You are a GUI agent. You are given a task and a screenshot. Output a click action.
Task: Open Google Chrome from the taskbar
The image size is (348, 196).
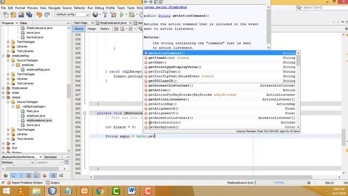click(100, 191)
